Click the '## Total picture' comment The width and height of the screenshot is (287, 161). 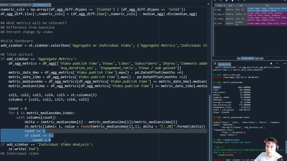click(17, 55)
